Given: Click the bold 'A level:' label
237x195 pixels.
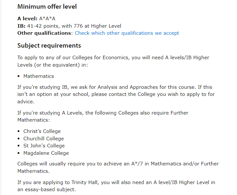Looking at the screenshot, I should pyautogui.click(x=27, y=19).
